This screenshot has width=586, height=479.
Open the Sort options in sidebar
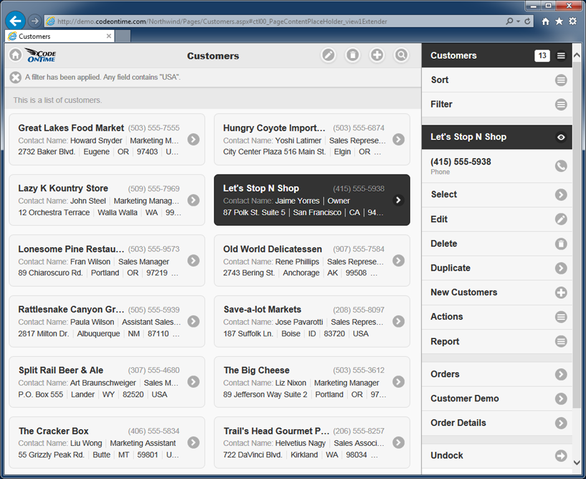click(497, 80)
